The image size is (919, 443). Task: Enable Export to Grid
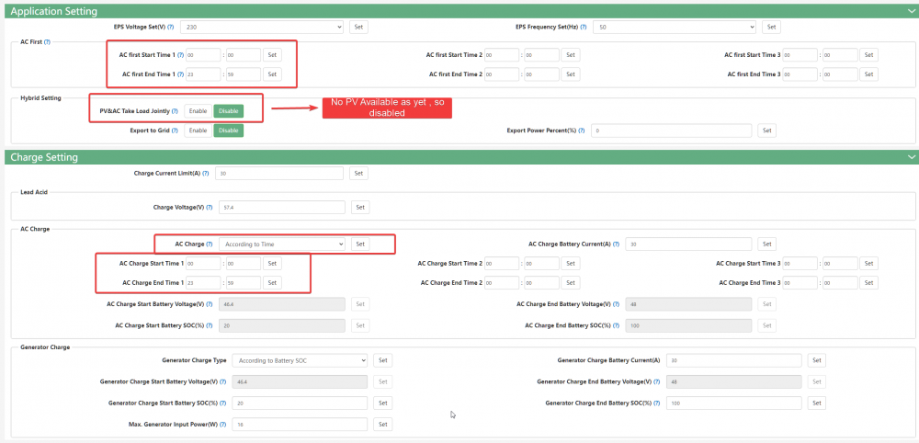(x=198, y=131)
